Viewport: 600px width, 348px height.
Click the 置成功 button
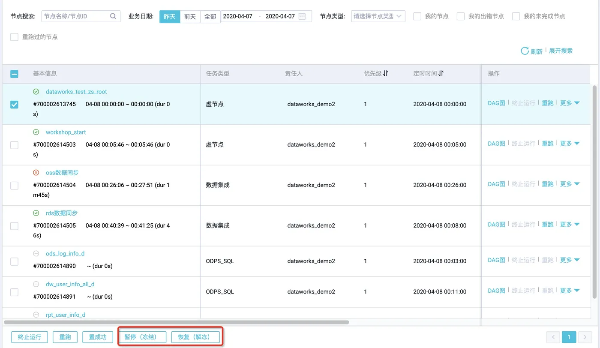[x=98, y=337]
